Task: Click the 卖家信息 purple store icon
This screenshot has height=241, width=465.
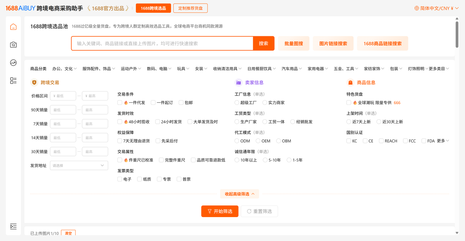Action: point(239,83)
